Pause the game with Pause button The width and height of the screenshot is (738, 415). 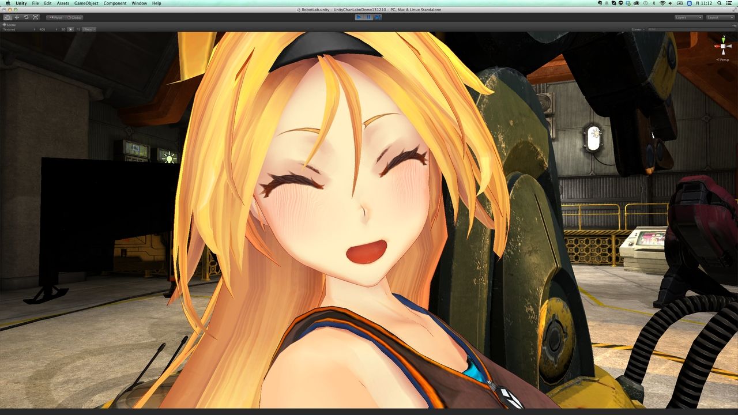368,17
